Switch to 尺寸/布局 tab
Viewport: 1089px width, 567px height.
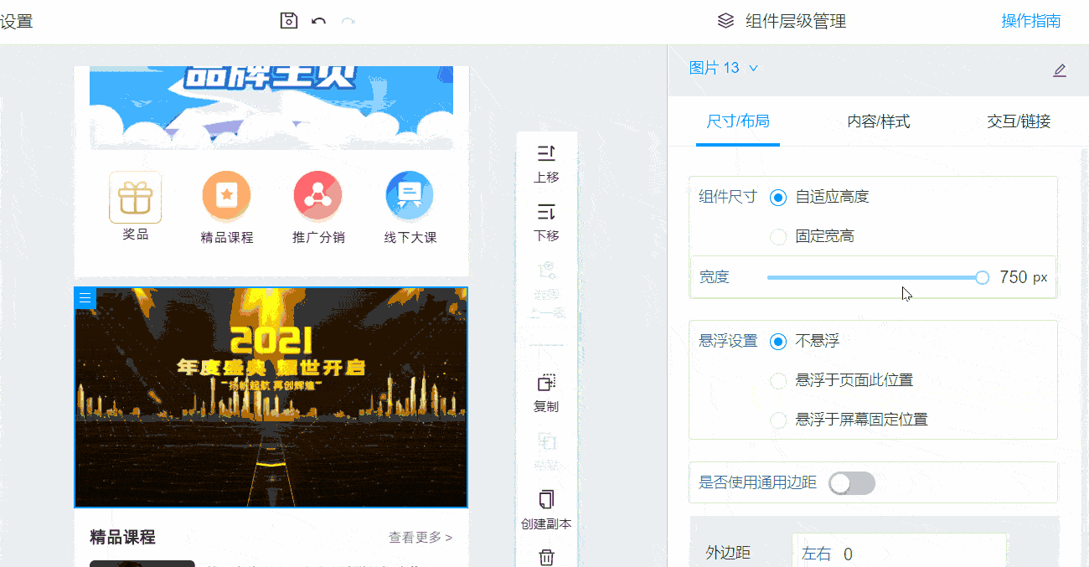coord(738,121)
